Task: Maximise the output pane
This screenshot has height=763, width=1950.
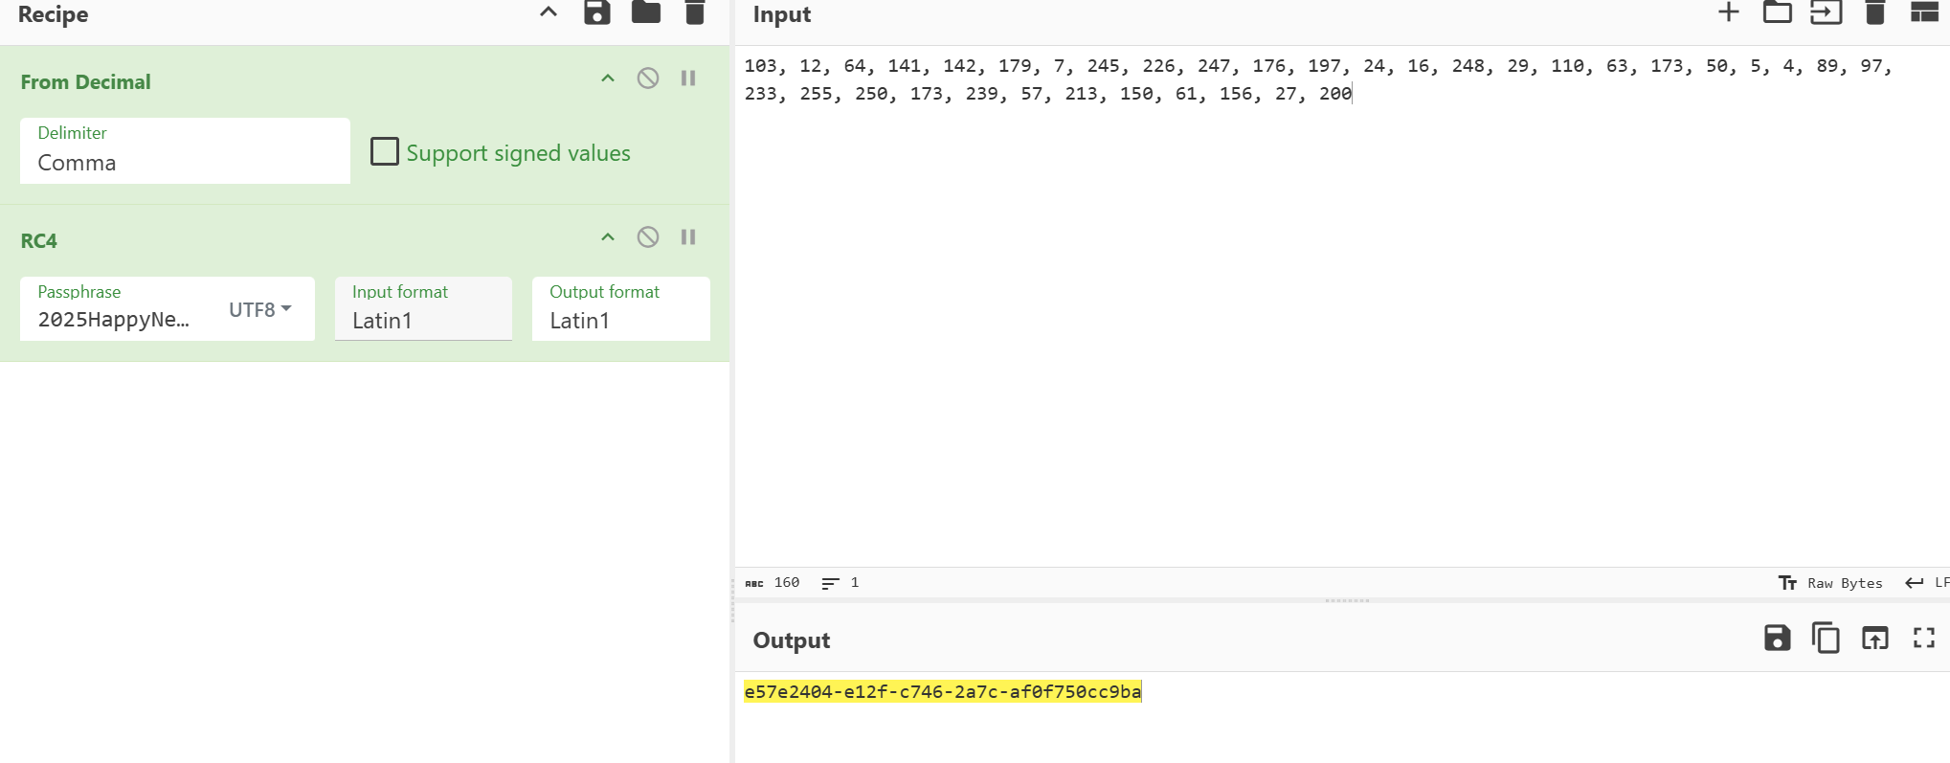Action: click(1924, 638)
